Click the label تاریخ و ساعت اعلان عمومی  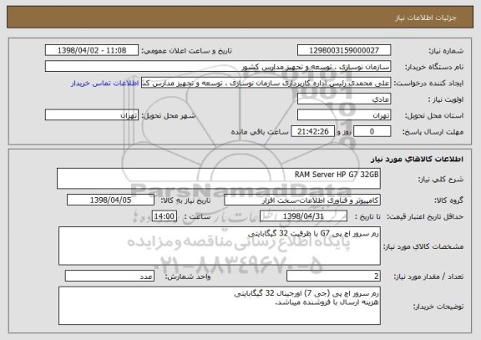tap(186, 51)
